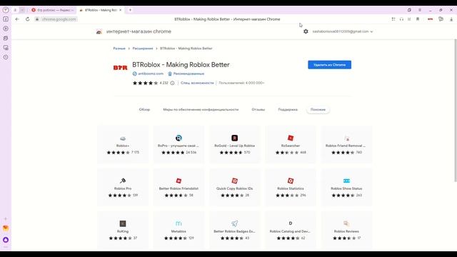Image resolution: width=457 pixels, height=257 pixels.
Task: Open the orange app icon in sidebar
Action: [6, 228]
